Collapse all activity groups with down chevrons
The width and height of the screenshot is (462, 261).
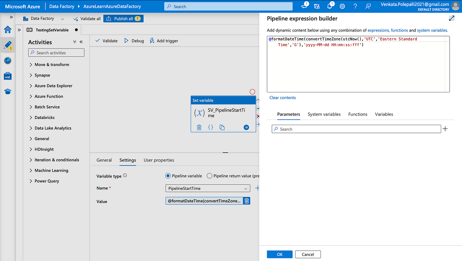click(75, 42)
